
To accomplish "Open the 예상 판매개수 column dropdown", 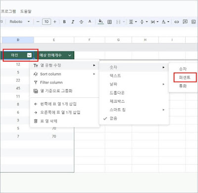I will pyautogui.click(x=70, y=56).
